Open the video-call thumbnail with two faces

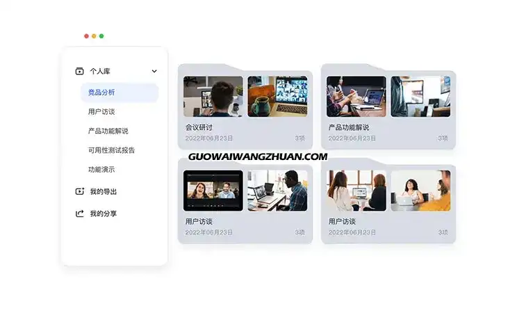point(213,191)
